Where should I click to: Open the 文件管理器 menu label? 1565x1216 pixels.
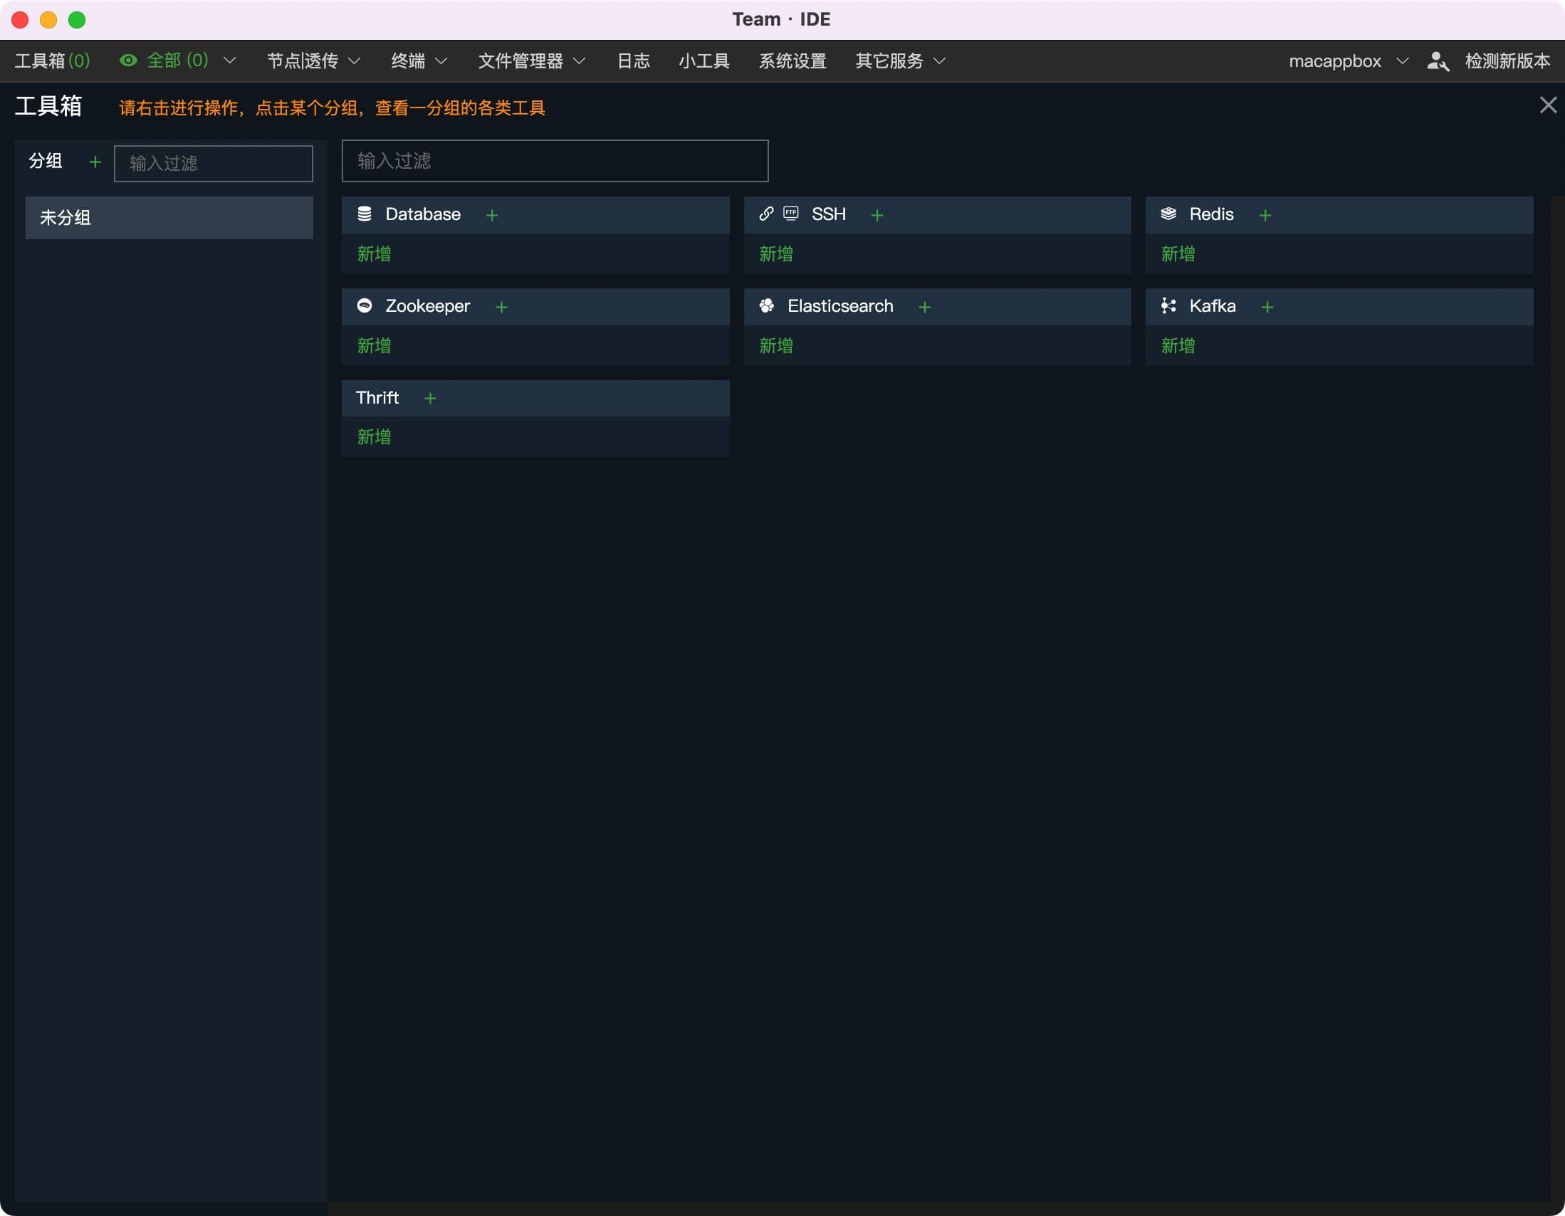[x=521, y=61]
